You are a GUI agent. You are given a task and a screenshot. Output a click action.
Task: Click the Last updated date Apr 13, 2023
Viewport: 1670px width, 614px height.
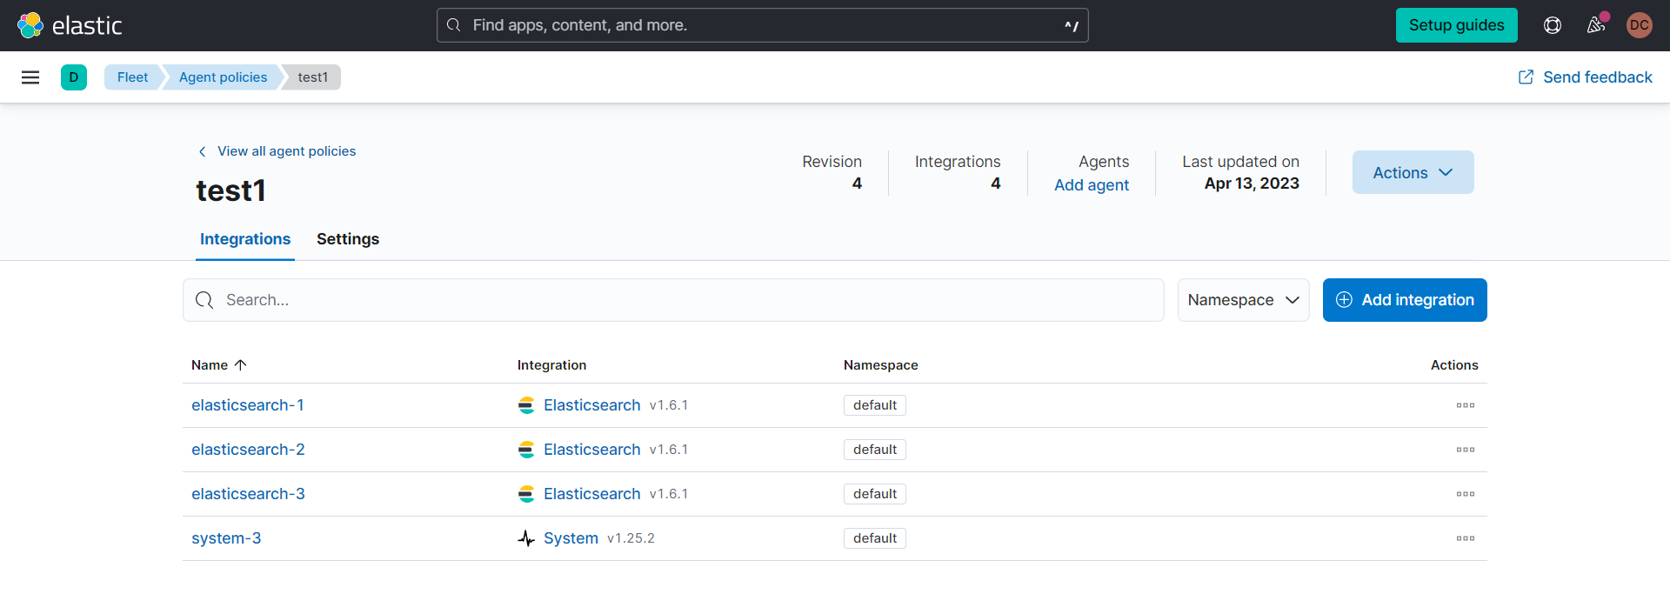pyautogui.click(x=1252, y=184)
